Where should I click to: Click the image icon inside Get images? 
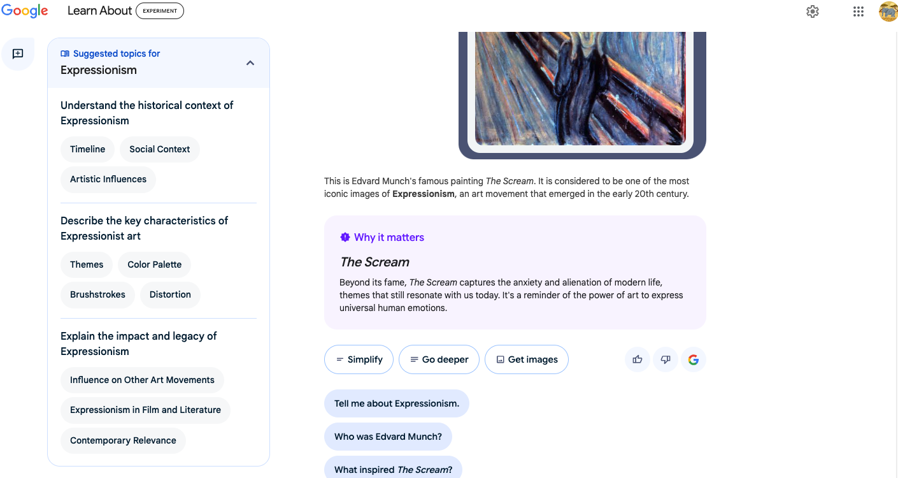[499, 359]
